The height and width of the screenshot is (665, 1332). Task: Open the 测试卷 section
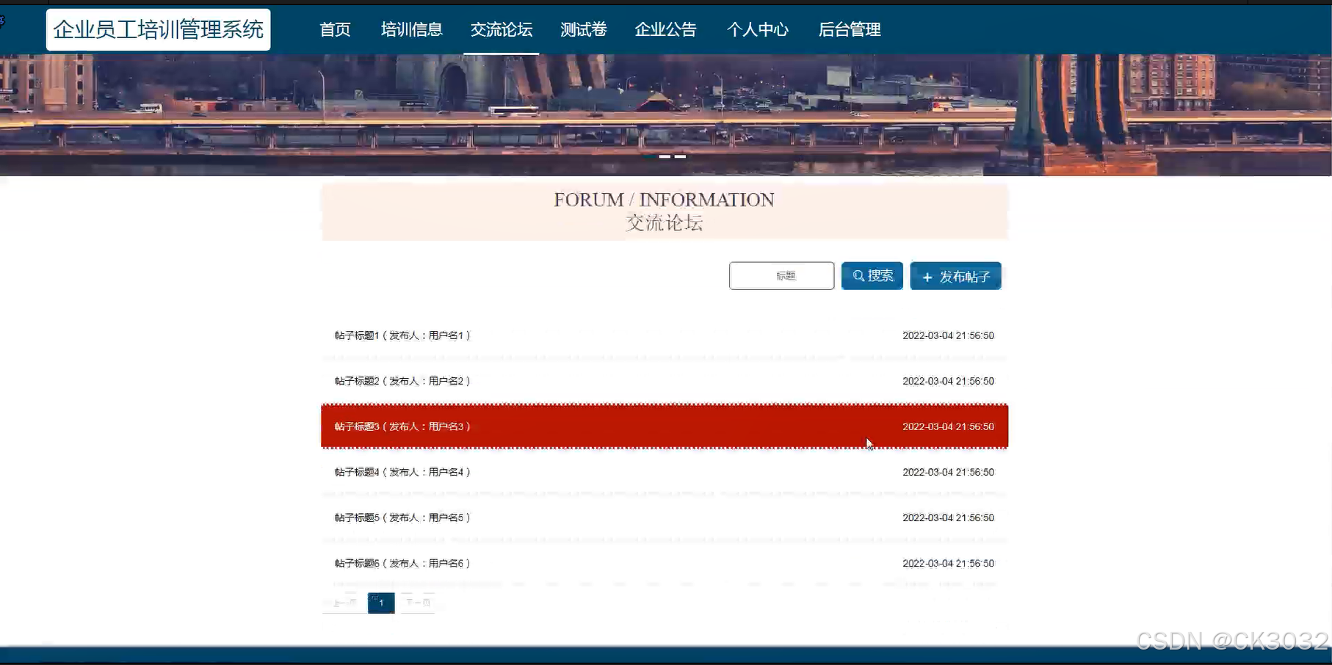pyautogui.click(x=583, y=29)
